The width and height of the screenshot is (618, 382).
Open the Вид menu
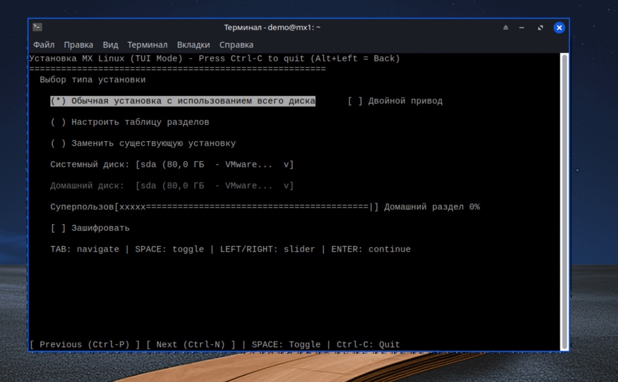tap(110, 45)
